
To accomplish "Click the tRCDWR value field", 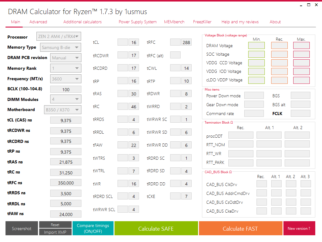I will pyautogui.click(x=134, y=55).
